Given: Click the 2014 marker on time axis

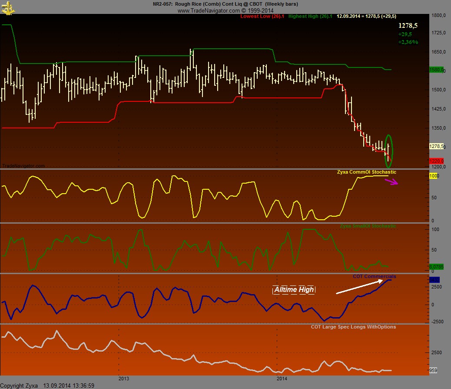Looking at the screenshot, I should click(282, 378).
